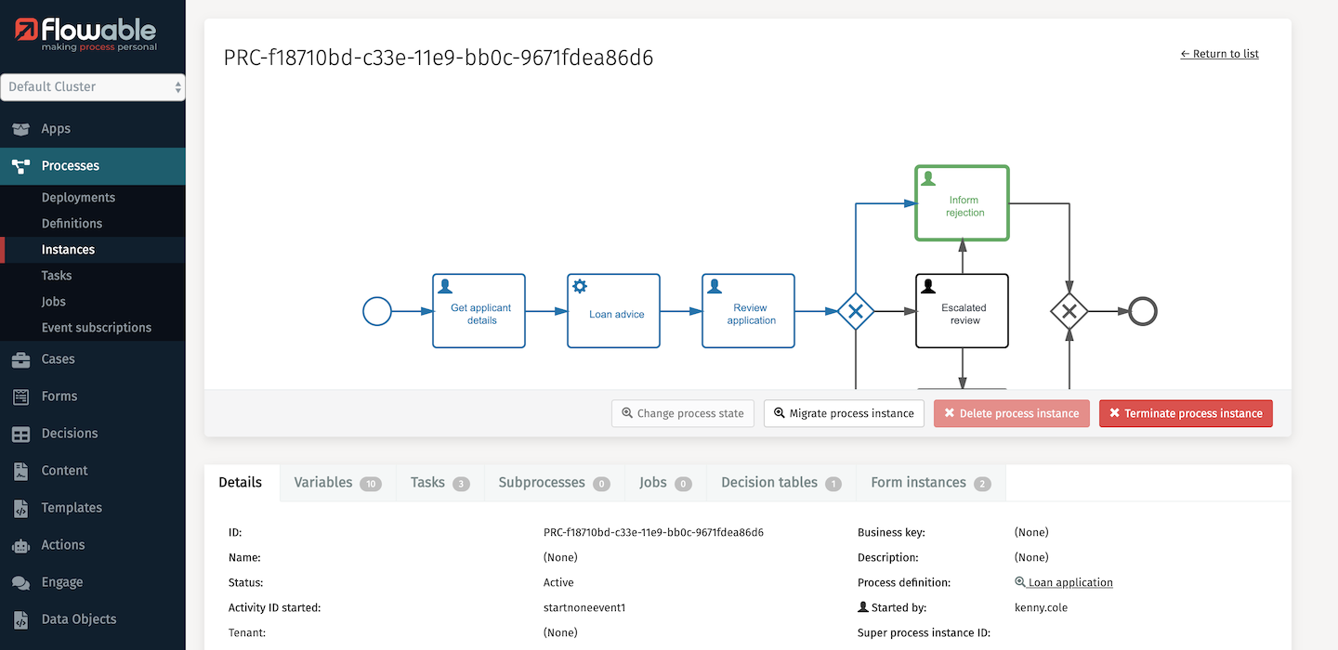Open the Form instances tab

pos(919,482)
